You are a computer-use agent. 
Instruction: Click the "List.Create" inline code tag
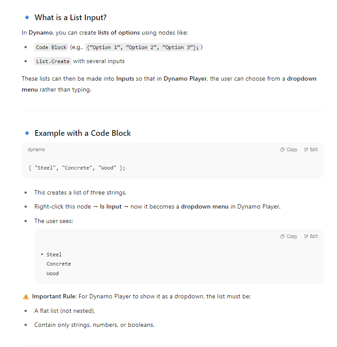(x=53, y=61)
